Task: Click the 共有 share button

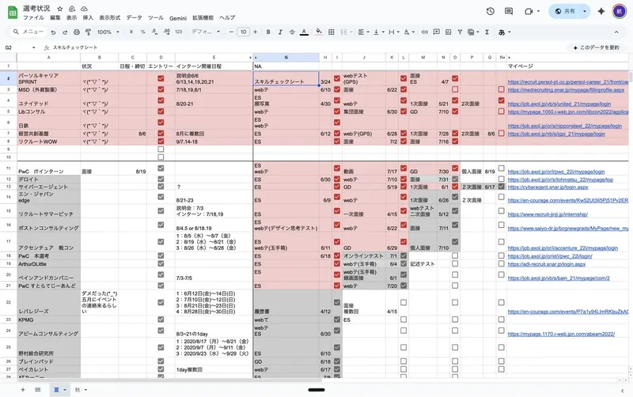Action: click(565, 11)
